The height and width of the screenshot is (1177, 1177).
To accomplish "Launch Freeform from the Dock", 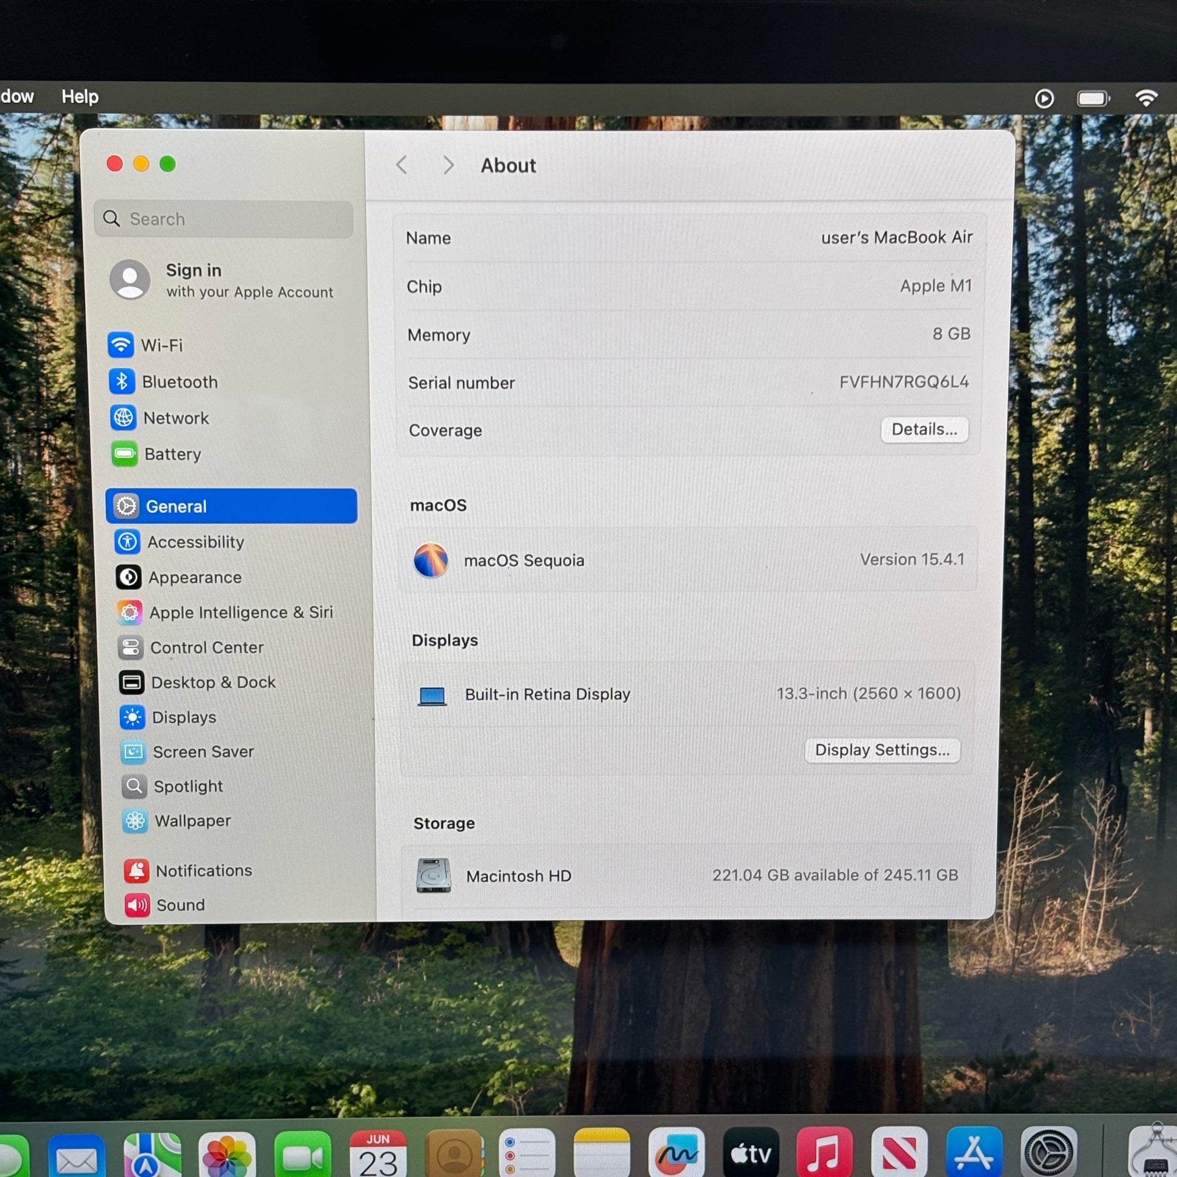I will tap(676, 1152).
